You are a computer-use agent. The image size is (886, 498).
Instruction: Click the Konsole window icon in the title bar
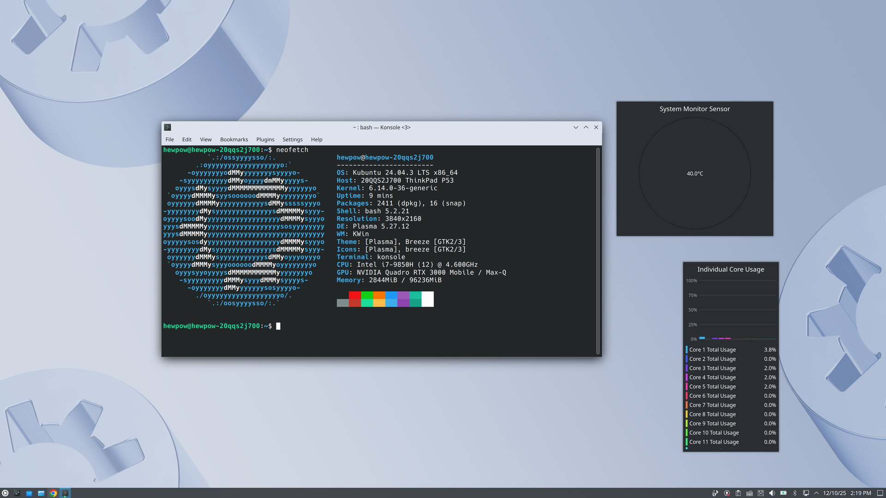pos(168,127)
